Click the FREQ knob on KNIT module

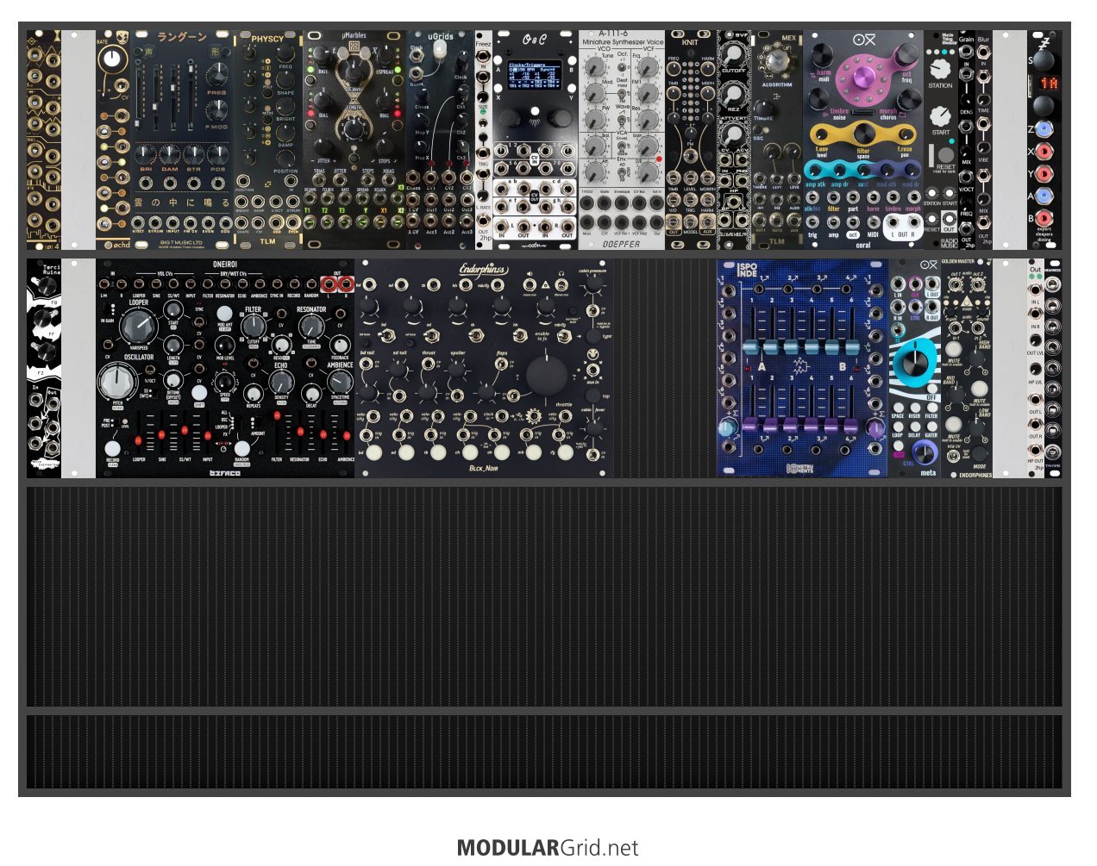pyautogui.click(x=674, y=71)
